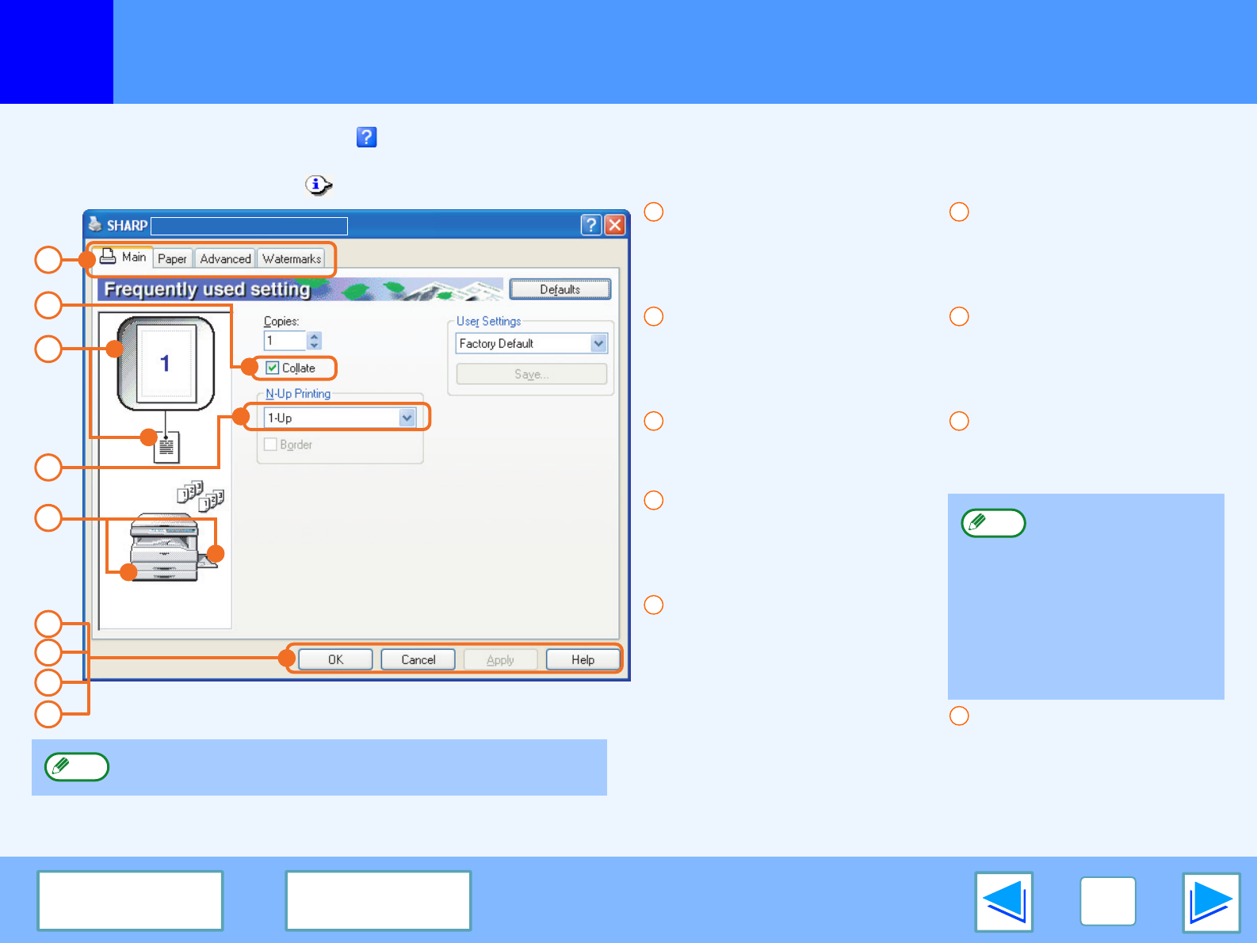This screenshot has height=943, width=1257.
Task: Click the Cancel button
Action: click(x=418, y=659)
